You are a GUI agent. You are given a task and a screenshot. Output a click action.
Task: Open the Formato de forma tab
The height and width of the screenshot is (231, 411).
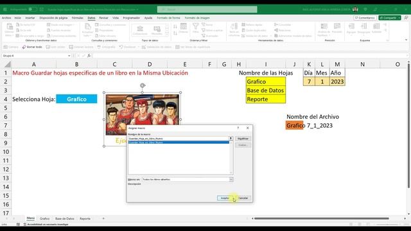[168, 18]
